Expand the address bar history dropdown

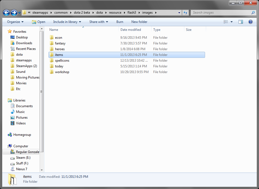(x=179, y=13)
